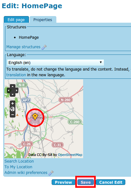Screen dimensions: 131x190
Task: Zoom out the map with the minus
Action: [x=13, y=115]
